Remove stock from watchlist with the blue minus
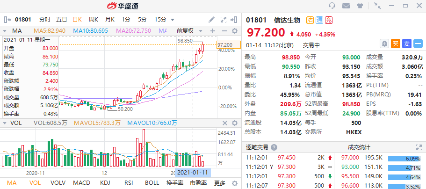Viewport: 426px width, 189px height. [418, 44]
